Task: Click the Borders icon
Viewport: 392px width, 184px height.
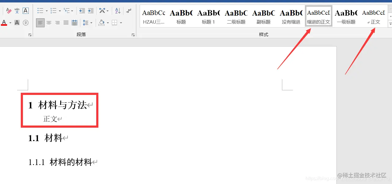Action: pyautogui.click(x=115, y=23)
